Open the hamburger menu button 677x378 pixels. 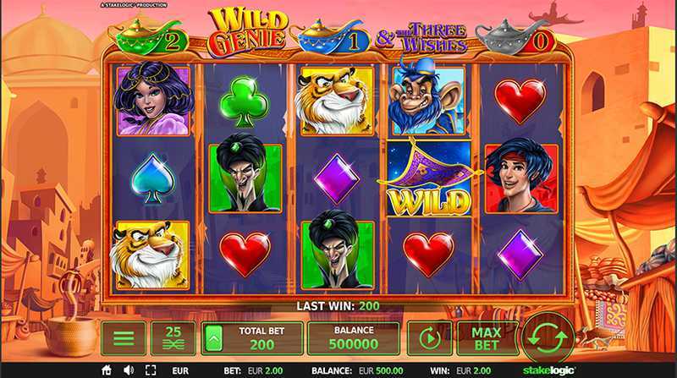click(124, 338)
